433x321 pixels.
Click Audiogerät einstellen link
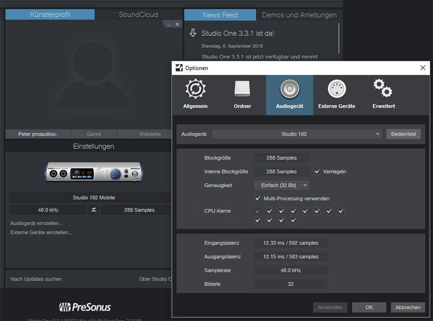[x=37, y=223]
